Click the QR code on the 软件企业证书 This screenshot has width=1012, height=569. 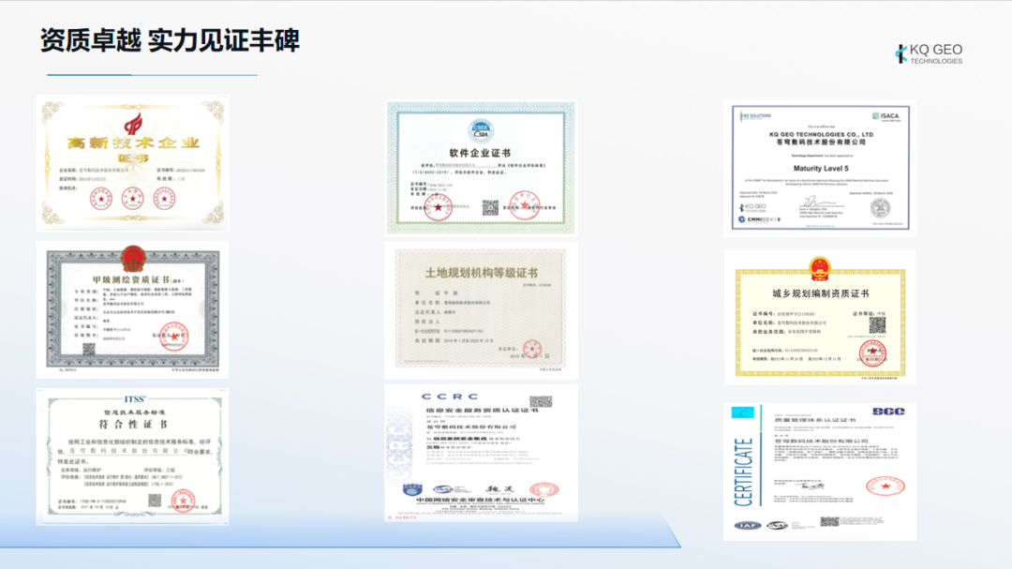(x=490, y=207)
